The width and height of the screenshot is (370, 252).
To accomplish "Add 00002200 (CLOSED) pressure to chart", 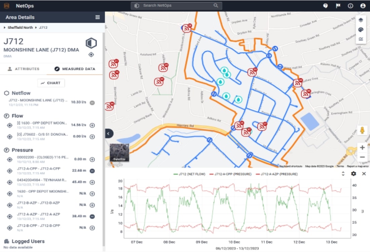I will pos(92,160).
